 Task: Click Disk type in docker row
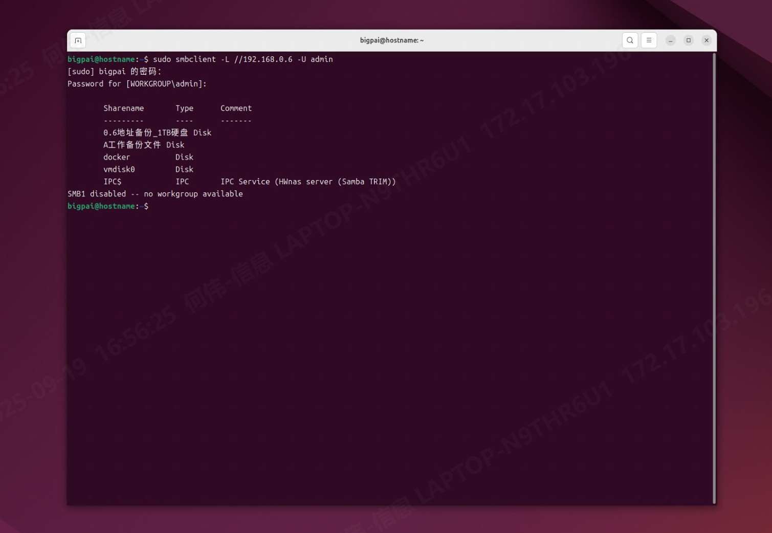(x=184, y=157)
